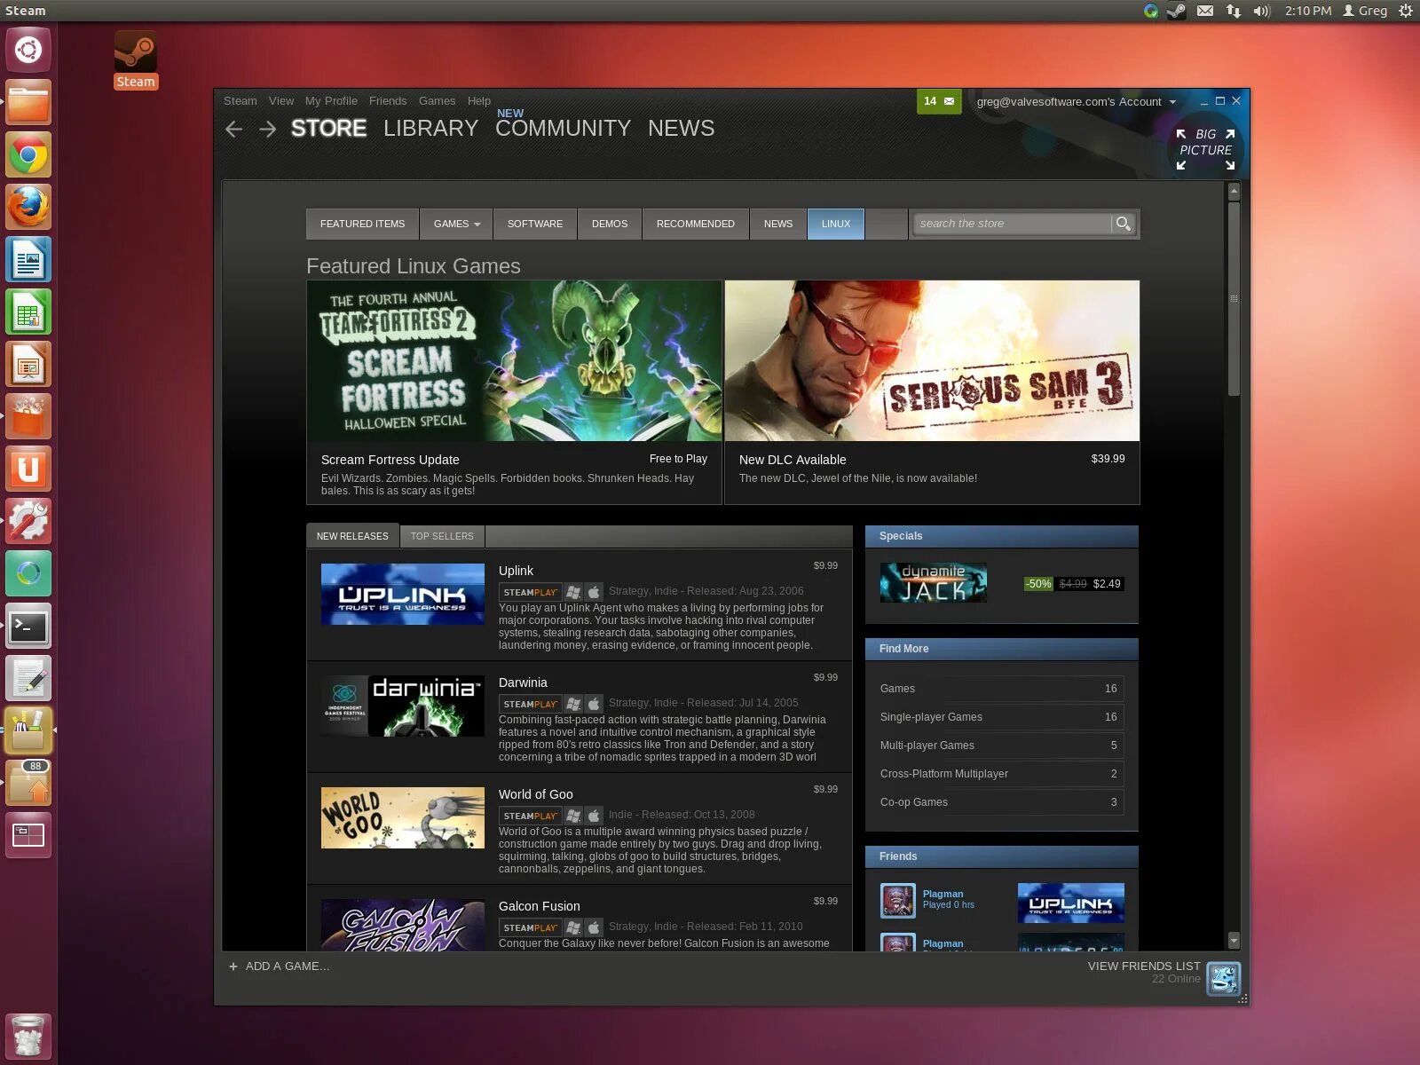Click the back navigation arrow in Steam
This screenshot has width=1420, height=1065.
(x=233, y=129)
